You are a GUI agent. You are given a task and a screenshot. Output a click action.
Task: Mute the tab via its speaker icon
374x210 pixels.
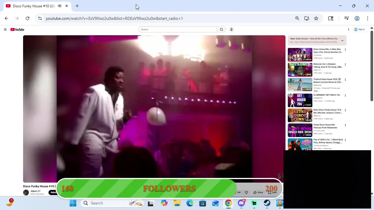60,6
